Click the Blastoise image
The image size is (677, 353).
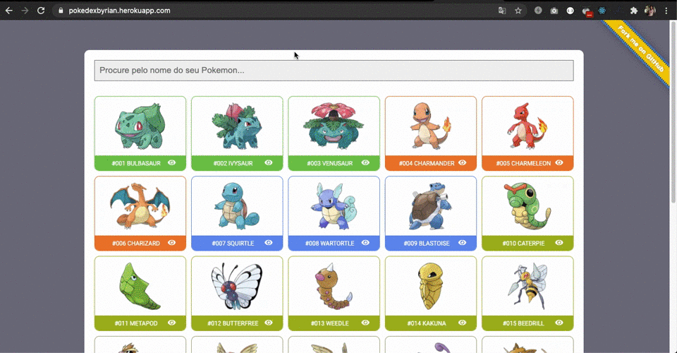tap(430, 205)
